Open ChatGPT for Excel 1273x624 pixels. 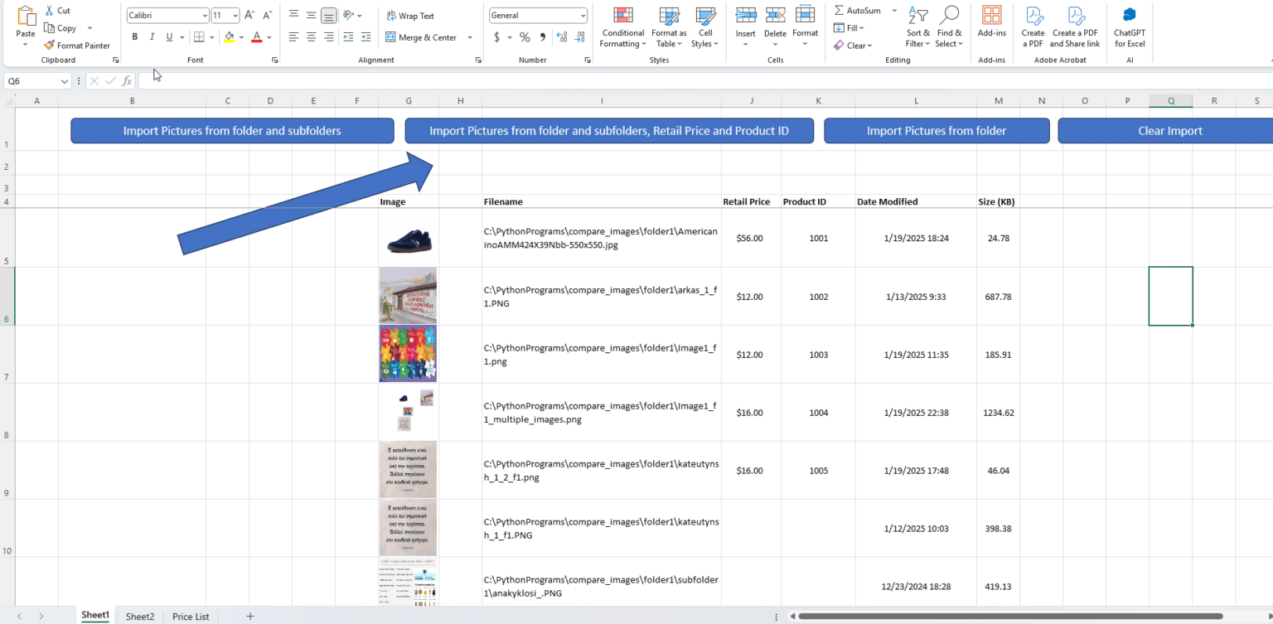pyautogui.click(x=1129, y=25)
